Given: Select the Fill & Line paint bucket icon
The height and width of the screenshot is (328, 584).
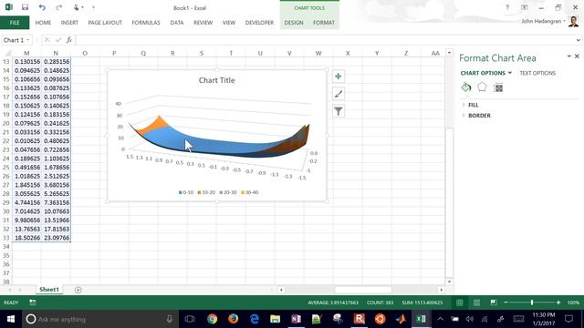Looking at the screenshot, I should point(466,87).
